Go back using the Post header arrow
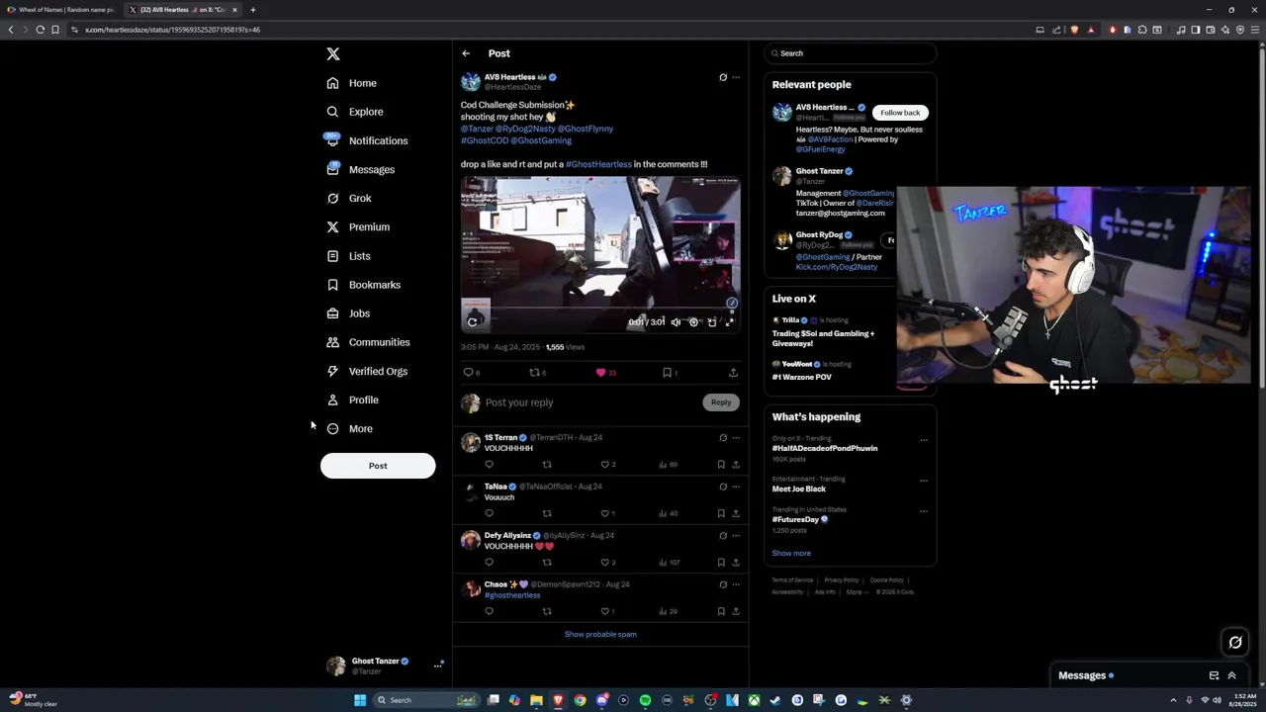Screen dimensions: 1266x712 coord(466,53)
